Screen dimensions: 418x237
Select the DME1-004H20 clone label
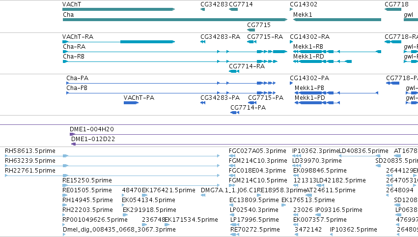pos(92,129)
